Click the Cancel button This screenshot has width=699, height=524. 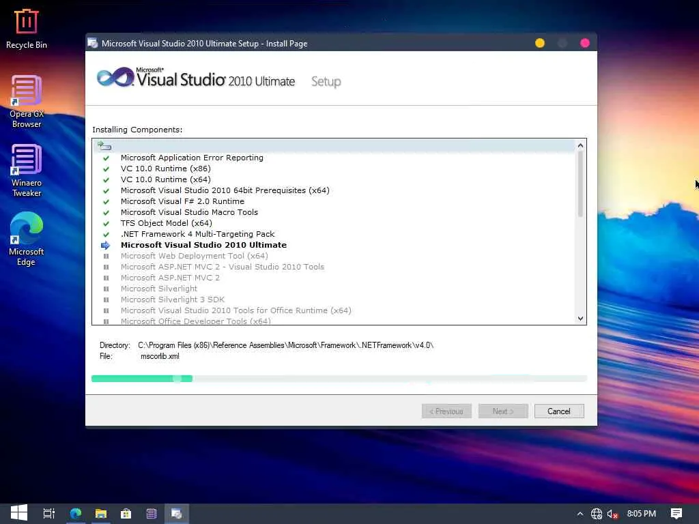(x=559, y=411)
